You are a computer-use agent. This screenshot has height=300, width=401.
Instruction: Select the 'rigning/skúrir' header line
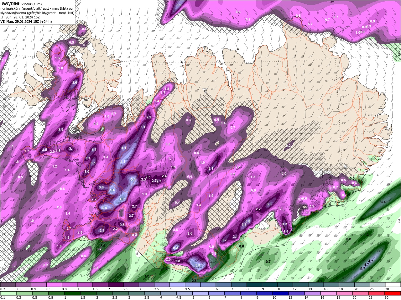pos(37,8)
